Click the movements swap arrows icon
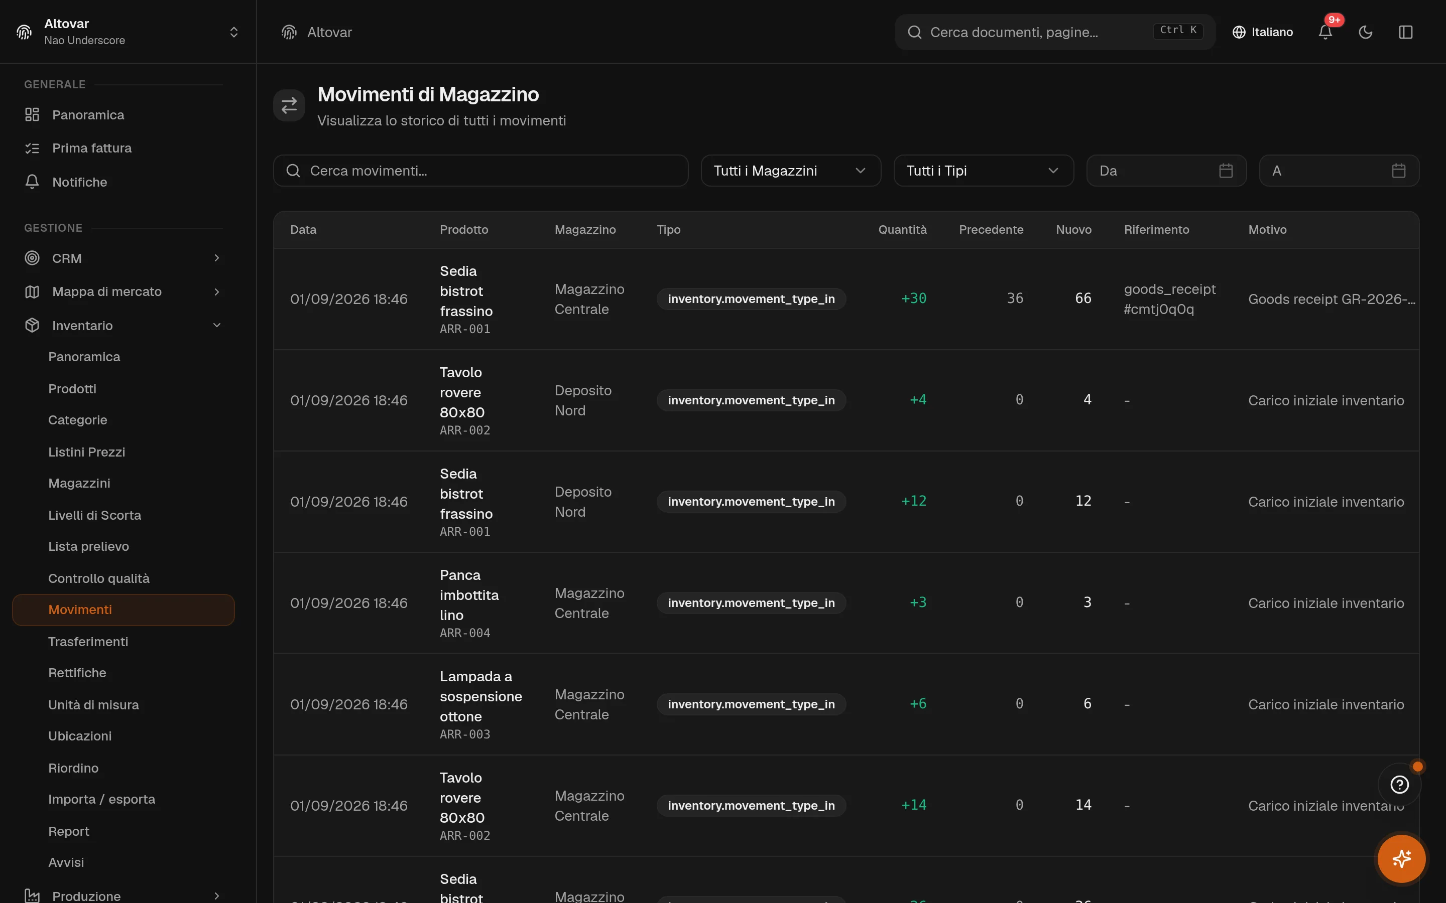1446x903 pixels. tap(289, 105)
